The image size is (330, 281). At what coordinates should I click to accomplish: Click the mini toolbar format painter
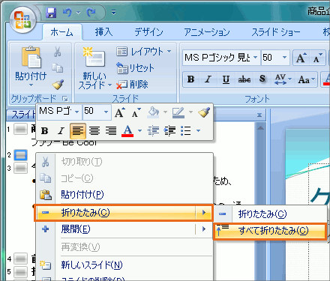[x=204, y=112]
